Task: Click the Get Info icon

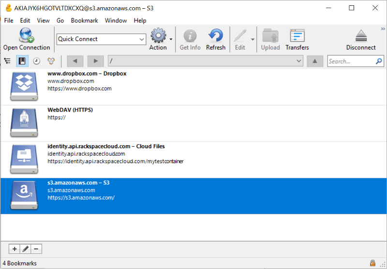Action: pos(190,36)
